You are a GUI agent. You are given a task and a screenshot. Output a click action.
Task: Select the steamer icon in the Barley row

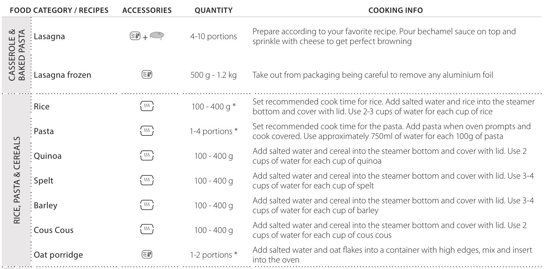tap(147, 206)
